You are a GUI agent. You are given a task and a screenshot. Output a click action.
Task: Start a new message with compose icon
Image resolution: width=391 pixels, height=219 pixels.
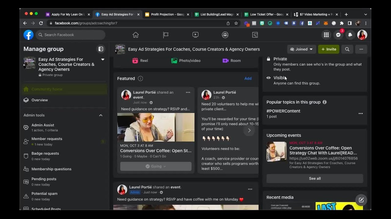(x=361, y=200)
